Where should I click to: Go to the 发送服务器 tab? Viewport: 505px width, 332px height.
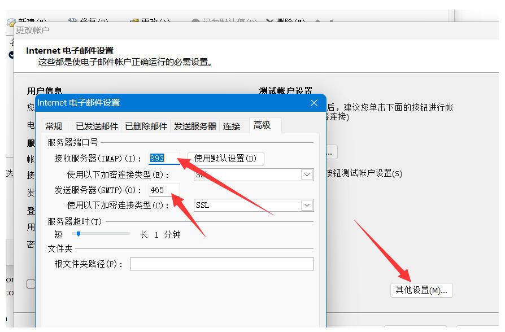tap(195, 126)
